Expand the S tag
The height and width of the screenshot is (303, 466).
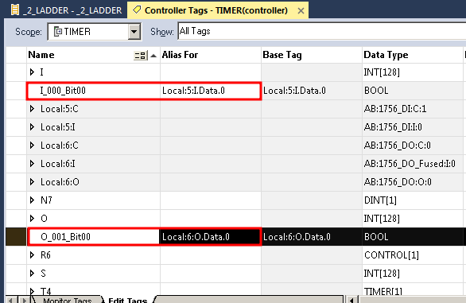[x=32, y=274]
